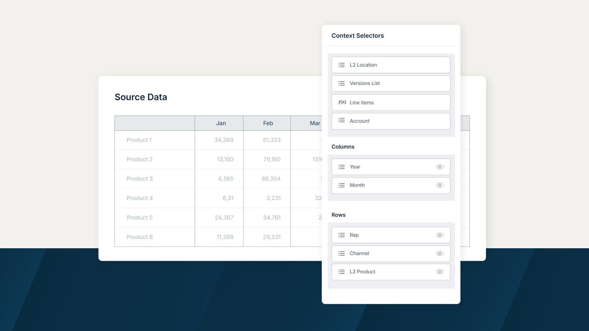Click the list icon beside Channel
This screenshot has width=589, height=331.
[x=342, y=253]
